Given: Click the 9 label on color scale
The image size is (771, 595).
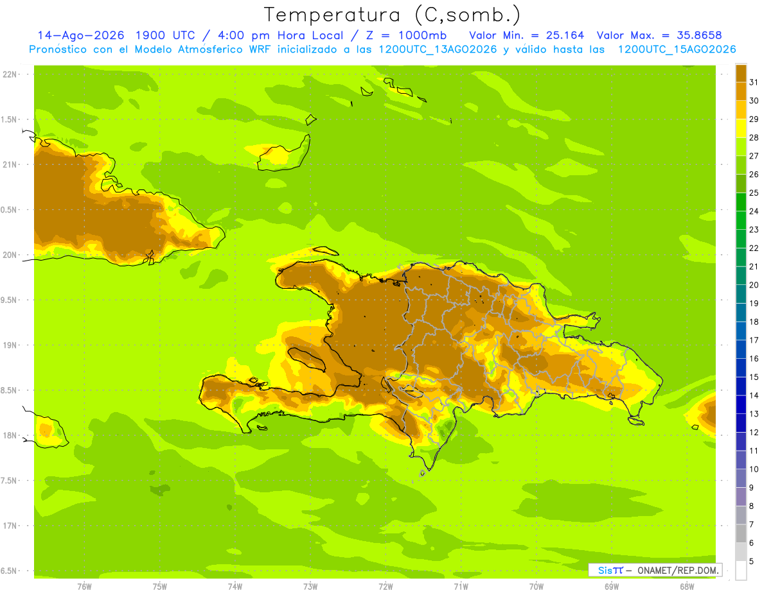Looking at the screenshot, I should pos(751,488).
